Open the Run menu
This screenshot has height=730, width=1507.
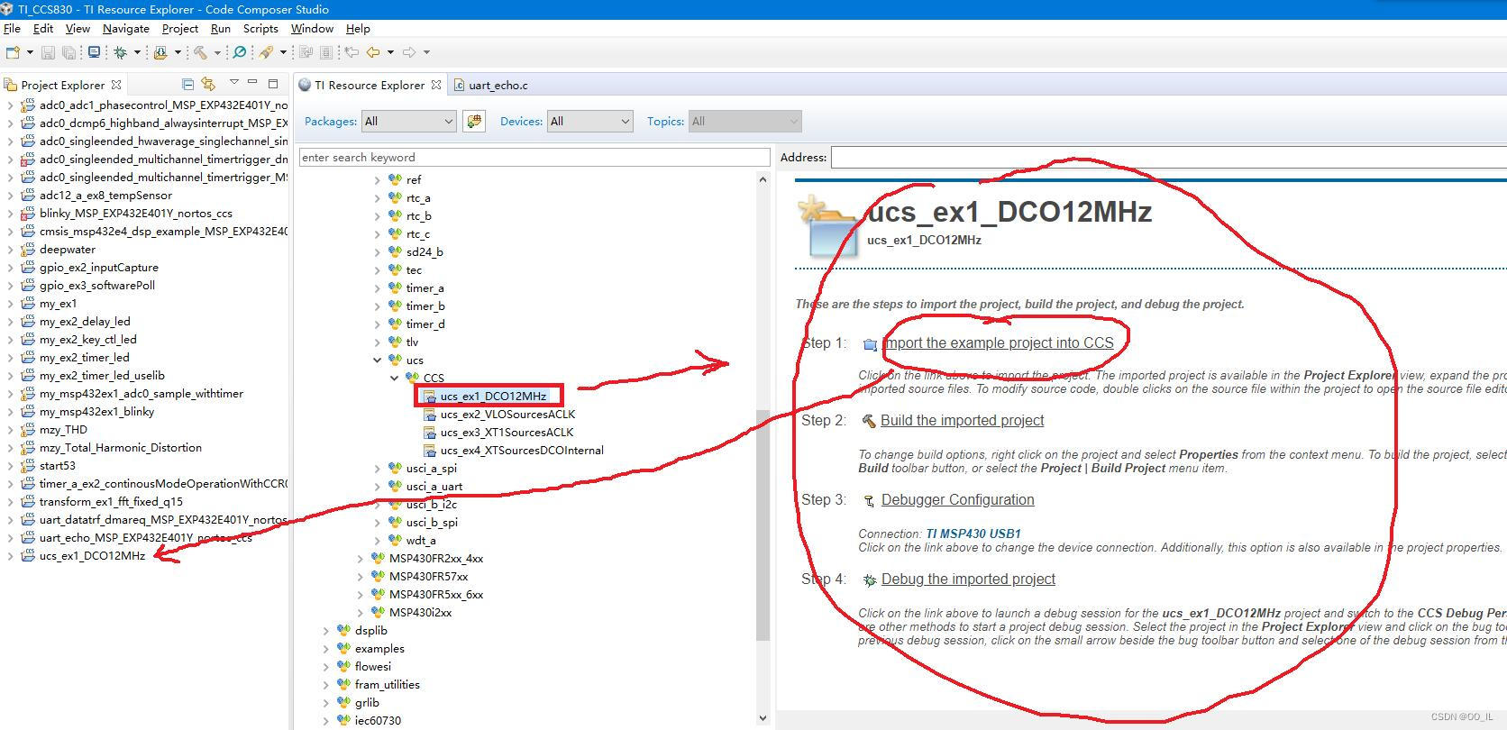221,29
